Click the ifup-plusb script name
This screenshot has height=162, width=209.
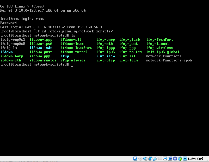click(130, 40)
